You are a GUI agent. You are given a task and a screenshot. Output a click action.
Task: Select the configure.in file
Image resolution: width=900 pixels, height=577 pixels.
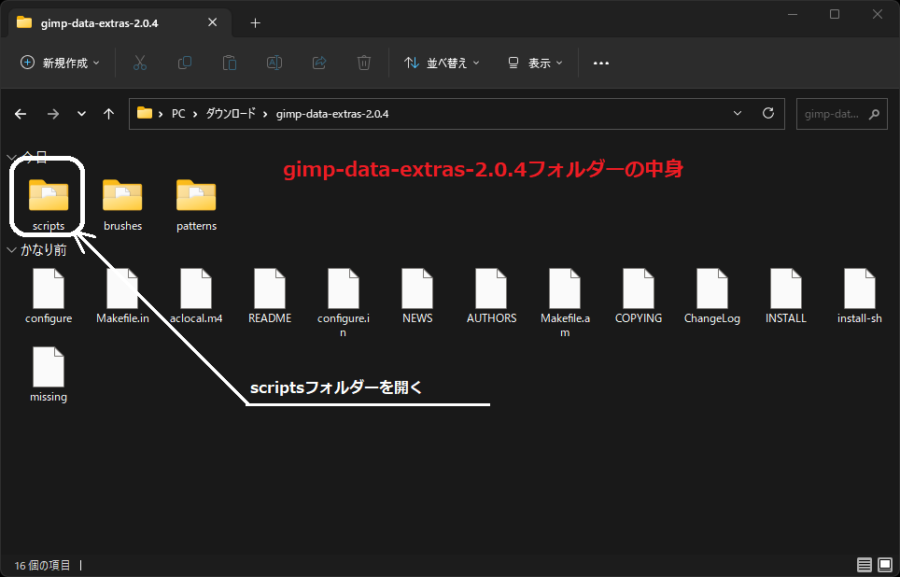coord(344,303)
